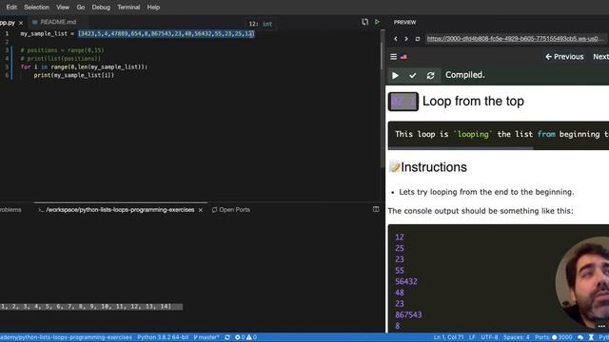Image resolution: width=609 pixels, height=342 pixels.
Task: Close the workspace terminal tab
Action: (201, 210)
